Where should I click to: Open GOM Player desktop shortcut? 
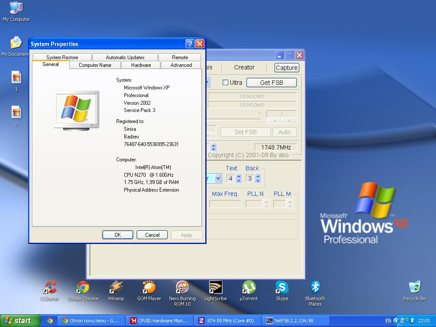(149, 291)
